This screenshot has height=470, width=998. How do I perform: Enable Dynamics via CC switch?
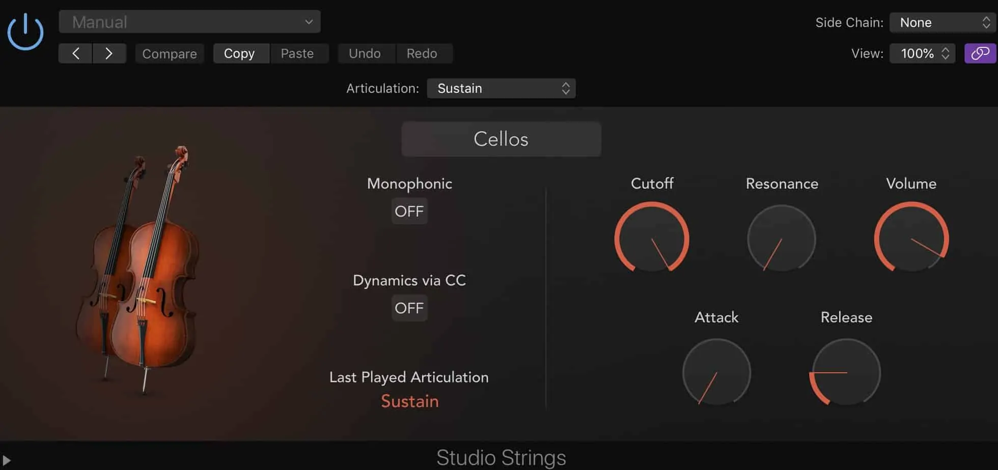pyautogui.click(x=409, y=308)
